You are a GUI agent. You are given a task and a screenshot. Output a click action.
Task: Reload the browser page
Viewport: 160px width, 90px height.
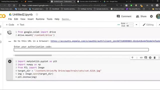tap(9, 5)
